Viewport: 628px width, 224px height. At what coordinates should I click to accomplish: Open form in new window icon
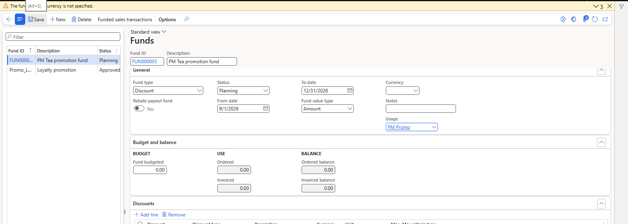pos(605,19)
